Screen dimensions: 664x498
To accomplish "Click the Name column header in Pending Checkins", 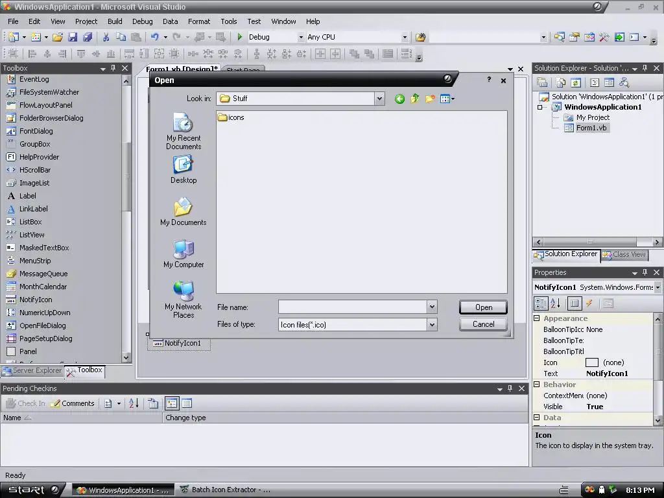I will click(81, 418).
